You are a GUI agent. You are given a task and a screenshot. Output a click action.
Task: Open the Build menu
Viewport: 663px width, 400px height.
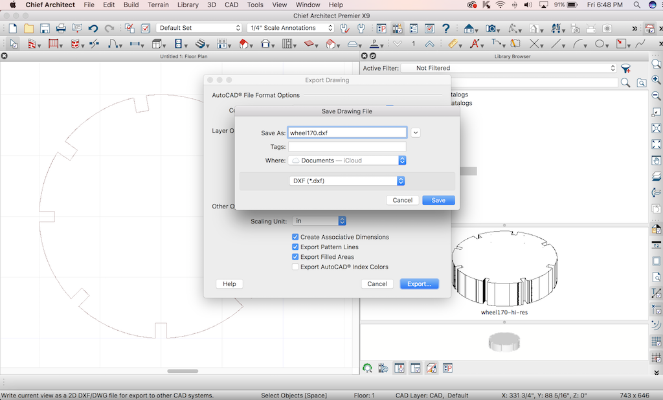(131, 5)
